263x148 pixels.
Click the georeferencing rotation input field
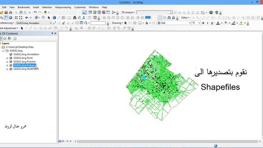pos(98,23)
